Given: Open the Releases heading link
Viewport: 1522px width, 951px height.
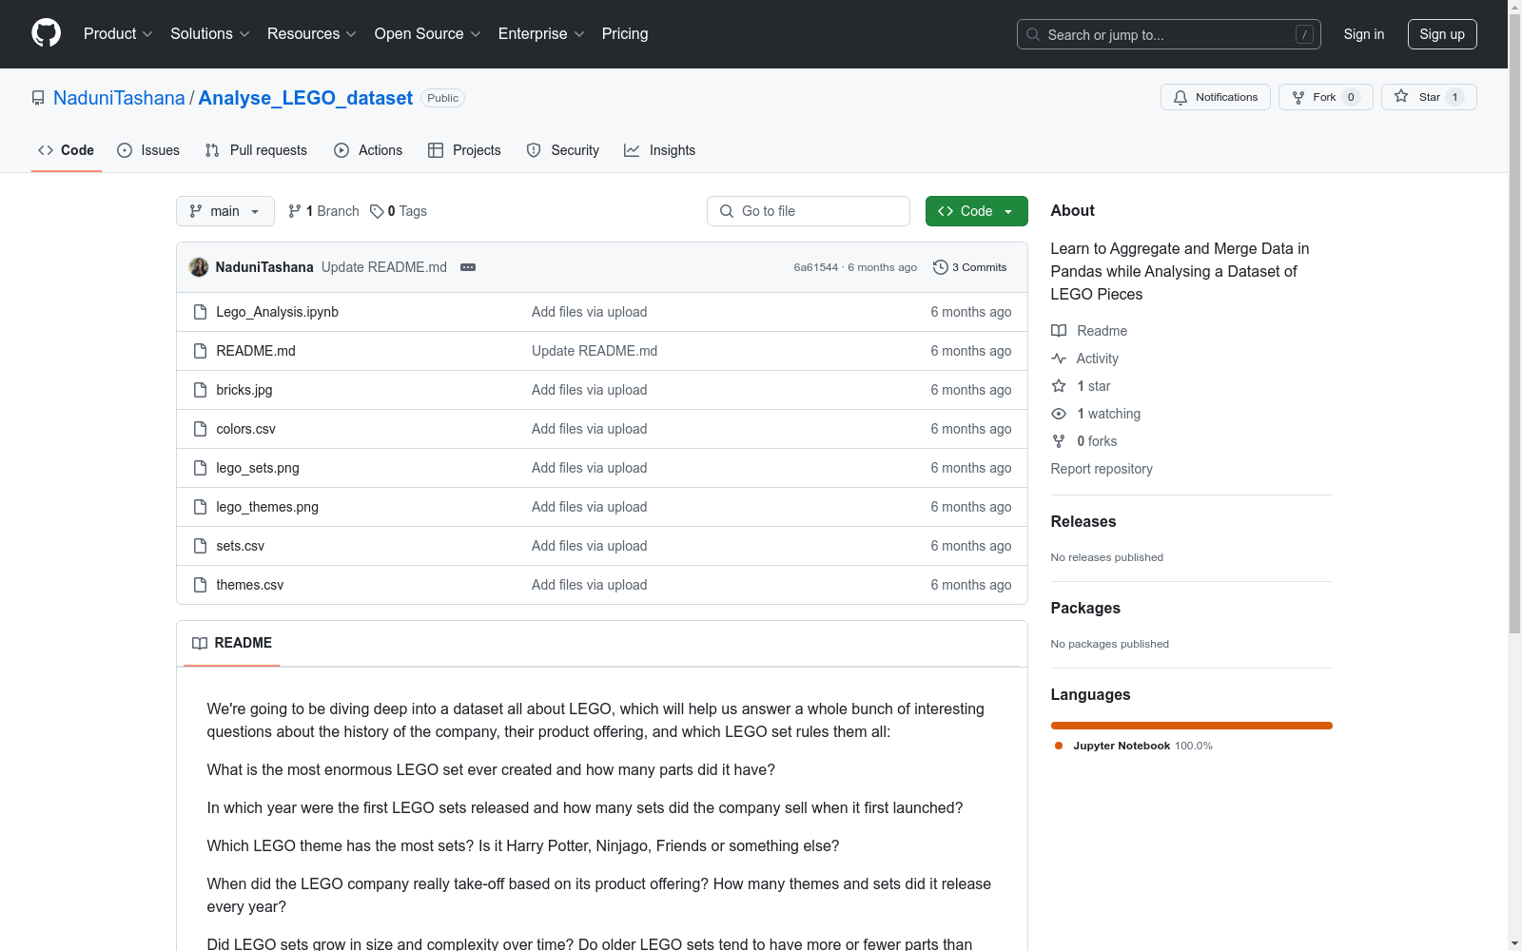Looking at the screenshot, I should 1083,521.
